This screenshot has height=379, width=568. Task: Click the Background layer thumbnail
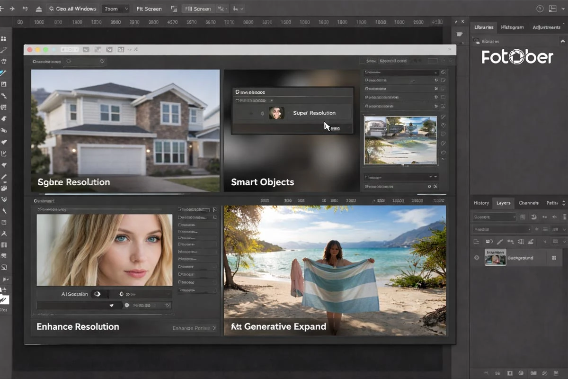click(495, 259)
